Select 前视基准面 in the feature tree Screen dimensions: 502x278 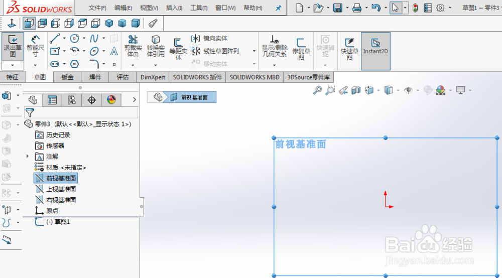[56, 178]
